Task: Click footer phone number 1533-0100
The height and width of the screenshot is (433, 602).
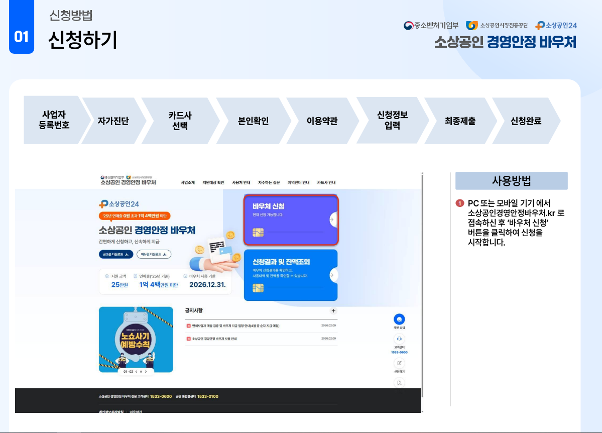Action: coord(208,396)
